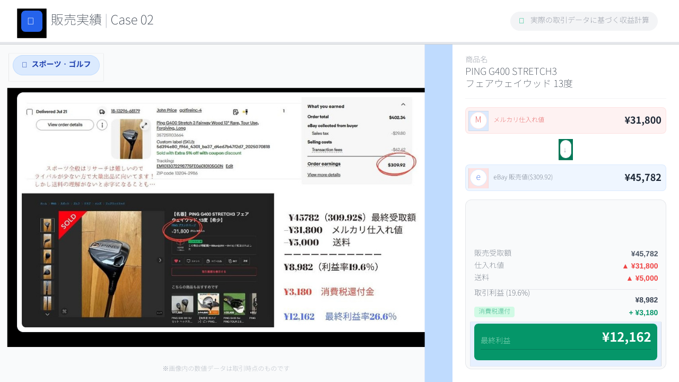Expand more gallery thumbnails with the down chevron
The height and width of the screenshot is (382, 679).
tap(47, 314)
